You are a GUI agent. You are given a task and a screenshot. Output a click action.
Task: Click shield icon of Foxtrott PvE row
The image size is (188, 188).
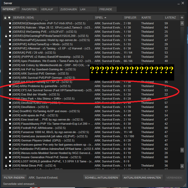pyautogui.click(x=10, y=128)
